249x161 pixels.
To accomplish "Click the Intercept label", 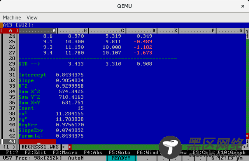I will click(32, 75).
